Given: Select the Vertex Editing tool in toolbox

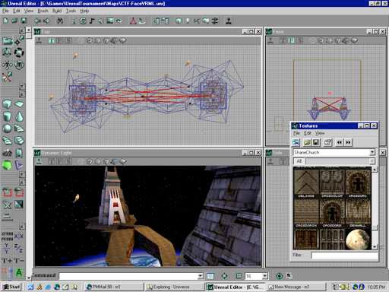Looking at the screenshot, I should (18, 41).
